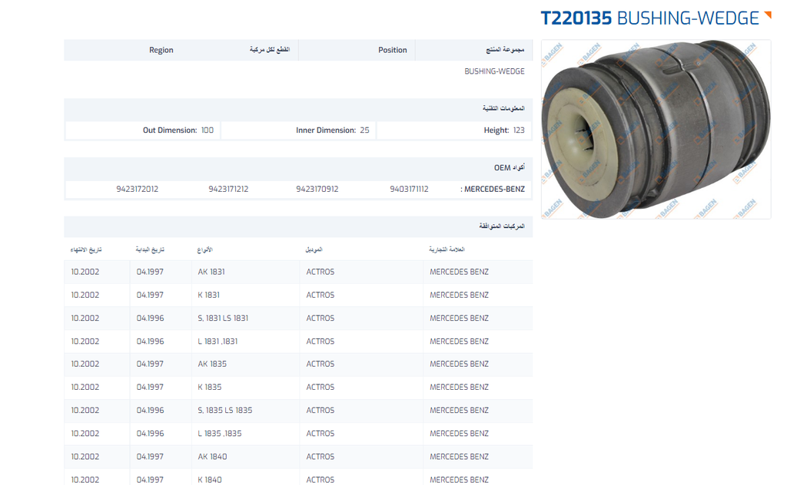Click start date 04.1997 in the AK 1831 row
Viewport: 787px width, 485px height.
click(x=150, y=272)
